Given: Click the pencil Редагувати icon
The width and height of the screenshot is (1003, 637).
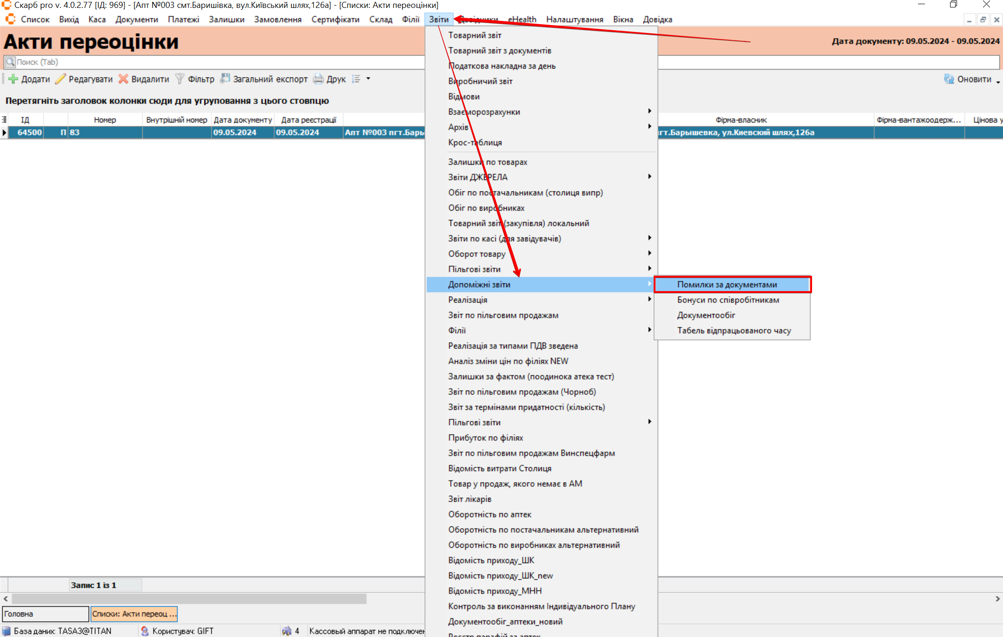Looking at the screenshot, I should pyautogui.click(x=60, y=79).
